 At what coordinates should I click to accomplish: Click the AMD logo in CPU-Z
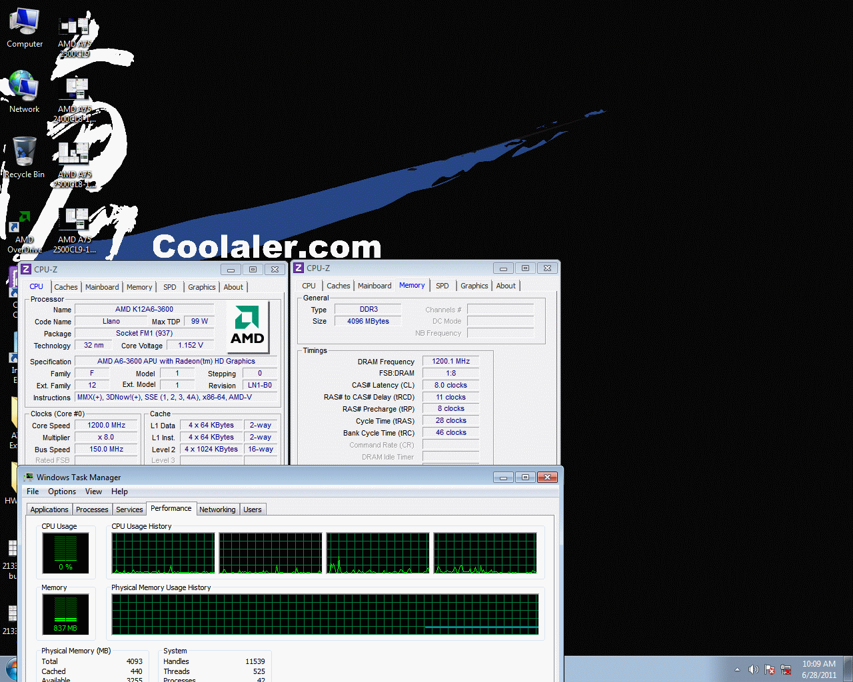click(x=247, y=326)
